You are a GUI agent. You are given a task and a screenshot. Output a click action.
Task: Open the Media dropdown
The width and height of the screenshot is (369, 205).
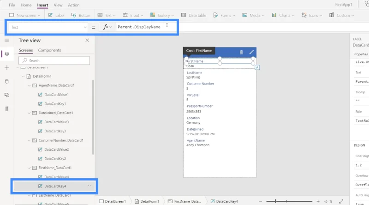click(x=253, y=15)
